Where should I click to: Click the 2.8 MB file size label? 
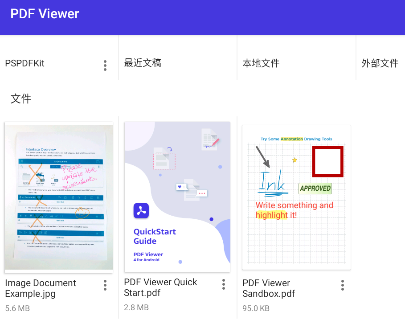click(136, 307)
